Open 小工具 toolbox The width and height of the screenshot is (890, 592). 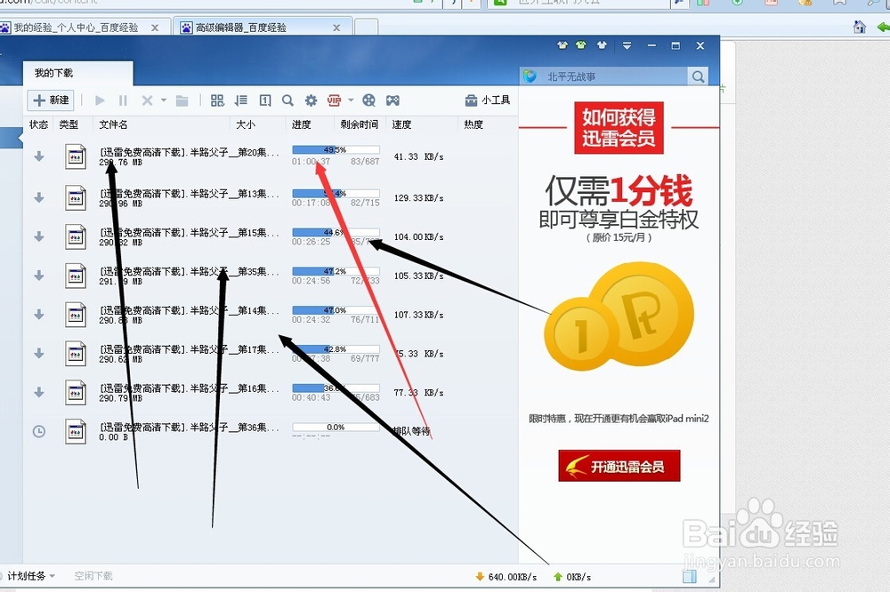coord(488,100)
